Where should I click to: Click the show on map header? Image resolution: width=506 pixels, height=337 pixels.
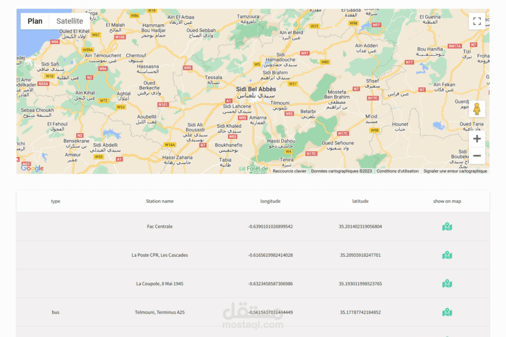pos(447,201)
